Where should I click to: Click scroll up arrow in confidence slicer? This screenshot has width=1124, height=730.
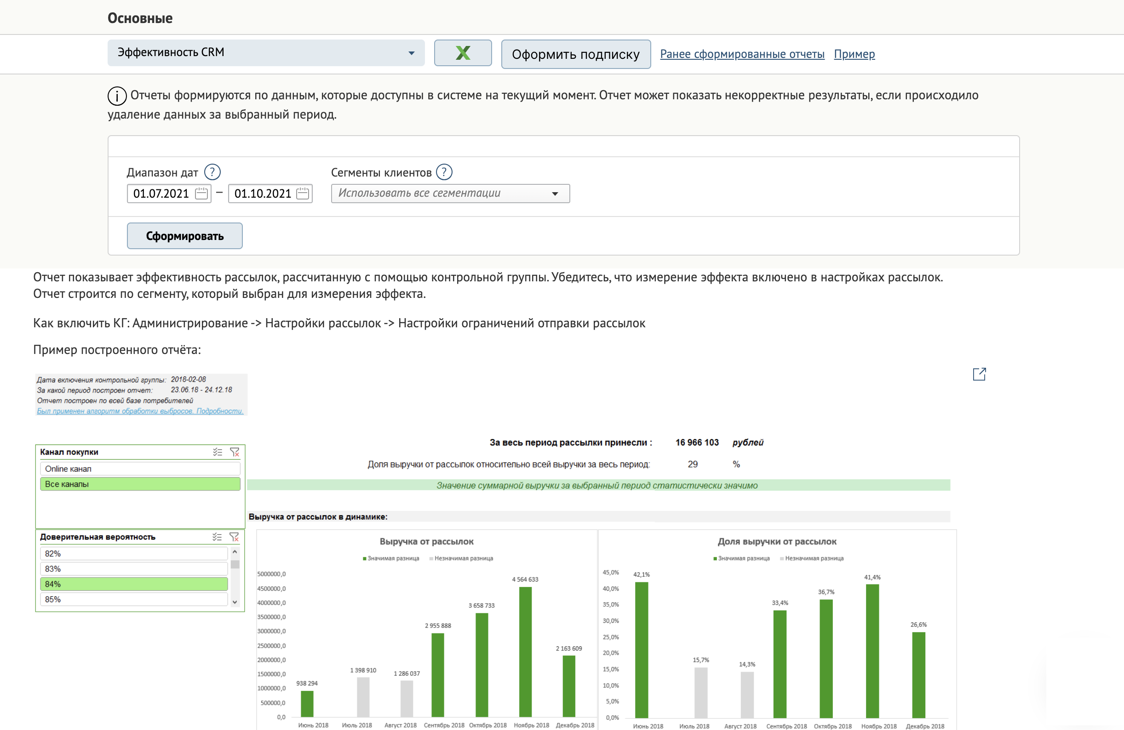[x=235, y=552]
